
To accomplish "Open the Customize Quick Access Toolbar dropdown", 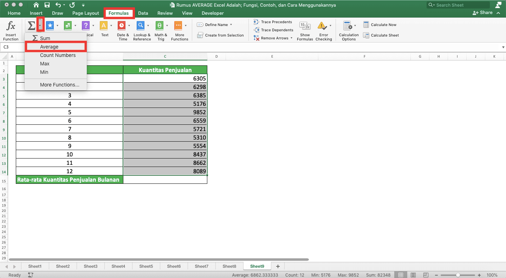I will (x=83, y=5).
